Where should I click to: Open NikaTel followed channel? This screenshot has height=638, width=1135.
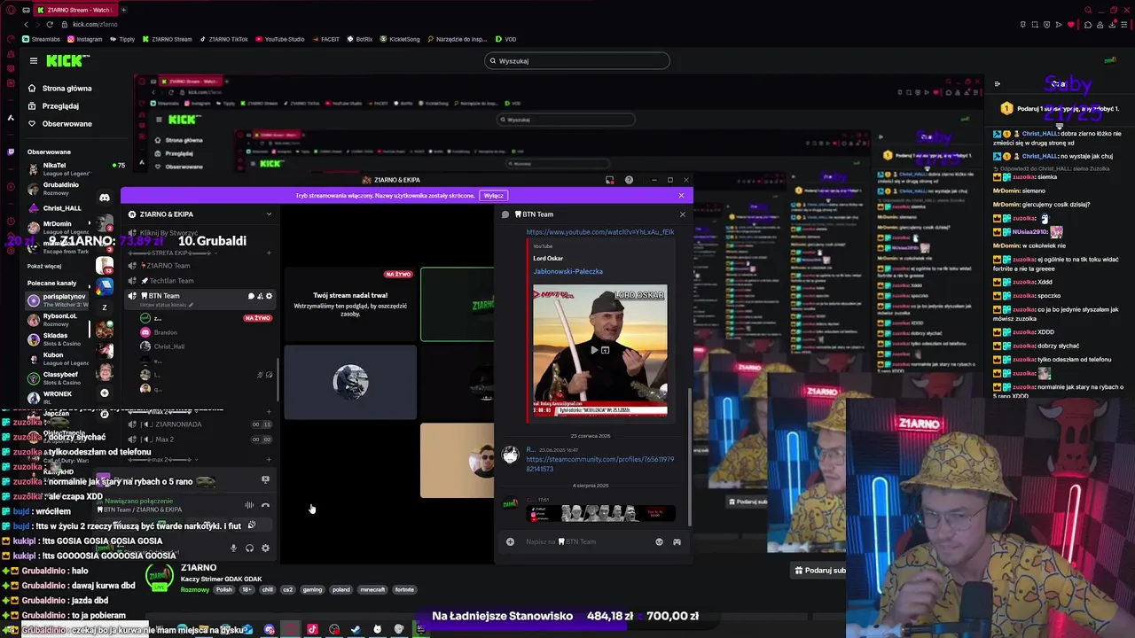click(x=75, y=168)
